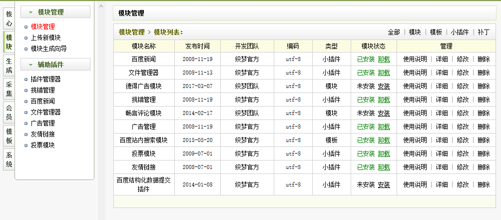Uninstall the 百度新闻 module

point(384,59)
